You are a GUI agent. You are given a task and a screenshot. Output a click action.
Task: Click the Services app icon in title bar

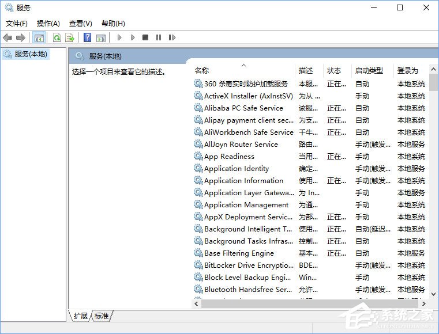(x=9, y=7)
